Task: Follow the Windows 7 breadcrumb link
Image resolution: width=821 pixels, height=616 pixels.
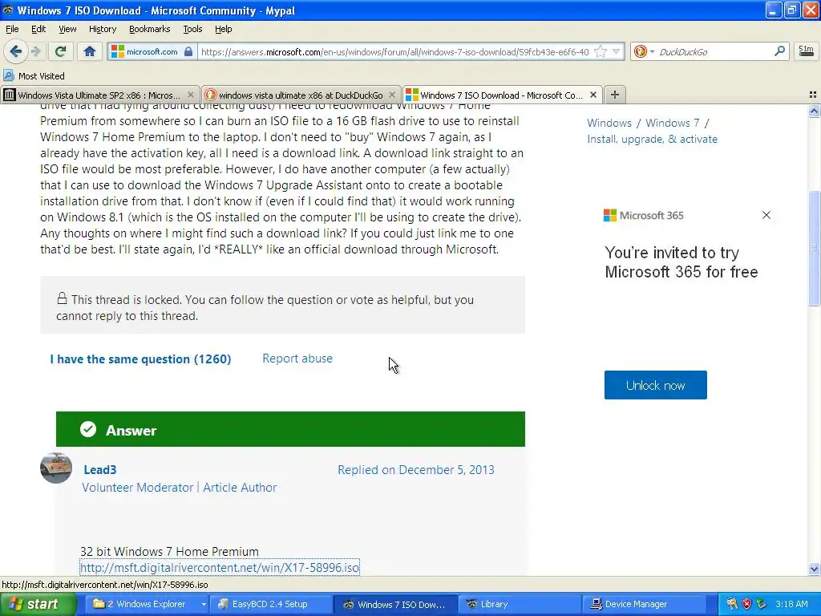Action: pyautogui.click(x=673, y=123)
